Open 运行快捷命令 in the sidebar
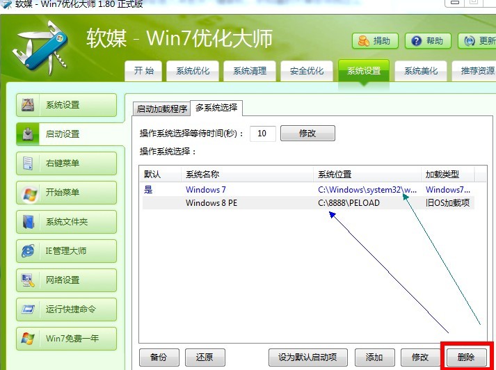Viewport: 496px width, 370px height. [66, 309]
